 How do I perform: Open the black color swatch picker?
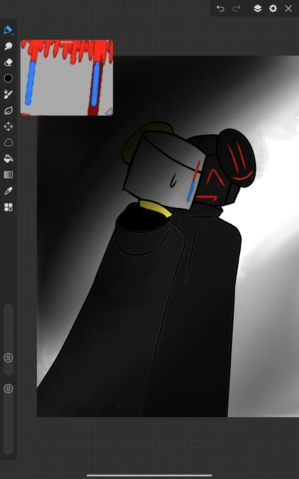[x=8, y=78]
